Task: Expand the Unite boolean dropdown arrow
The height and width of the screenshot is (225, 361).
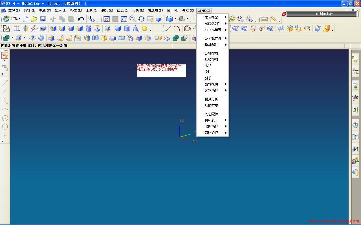Action: point(12,38)
